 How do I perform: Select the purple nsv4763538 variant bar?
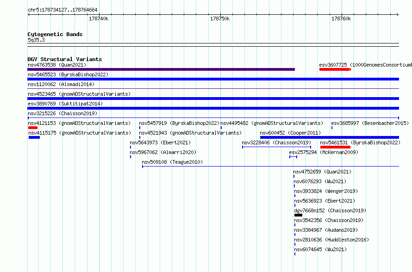point(161,69)
